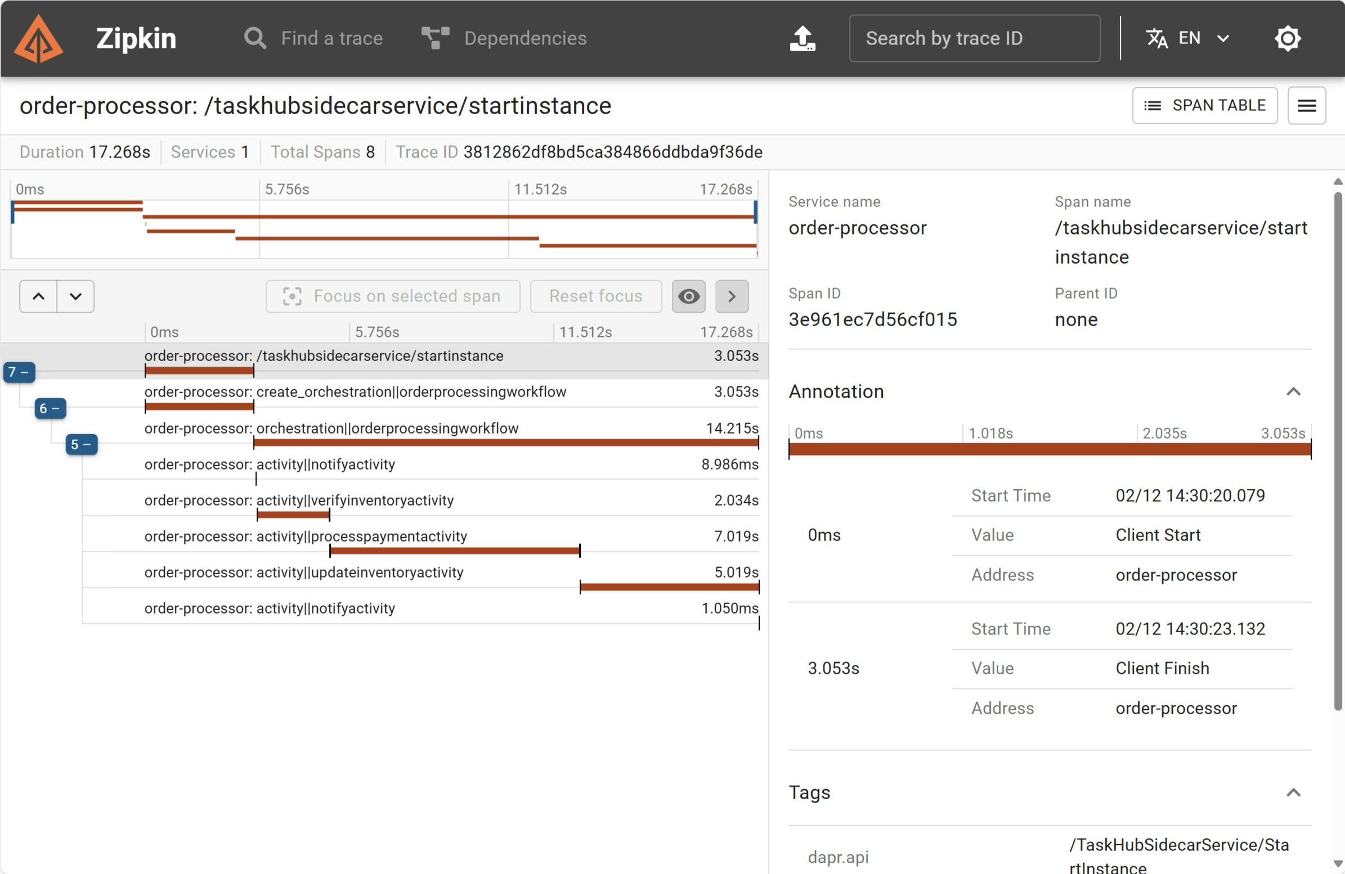The width and height of the screenshot is (1345, 874).
Task: Click the updateinventoryactivity duration bar
Action: (x=669, y=587)
